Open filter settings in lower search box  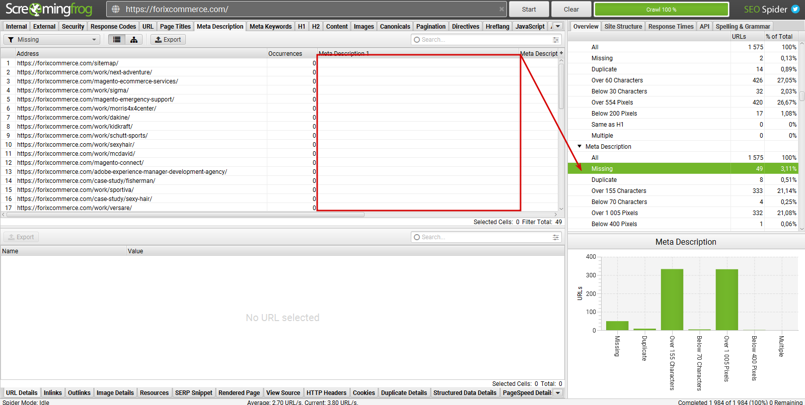point(556,237)
